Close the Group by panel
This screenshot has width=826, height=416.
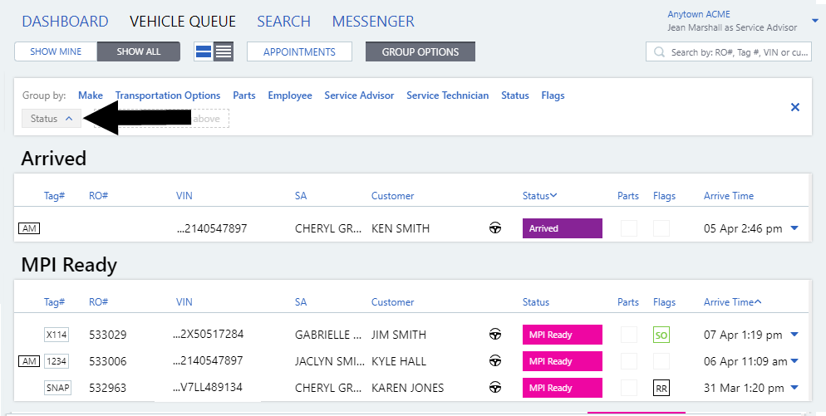pos(794,107)
